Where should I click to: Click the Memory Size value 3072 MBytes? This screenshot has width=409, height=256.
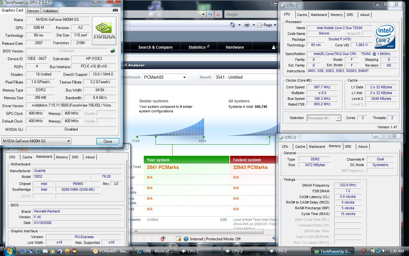[314, 165]
